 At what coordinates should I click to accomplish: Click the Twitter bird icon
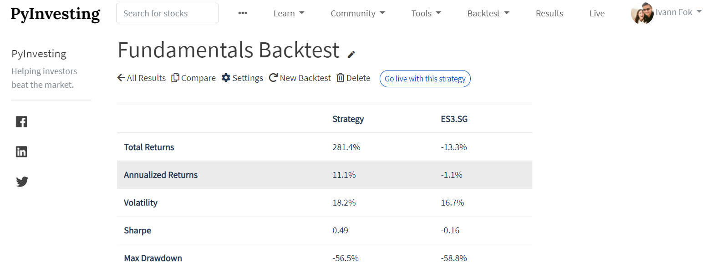point(22,181)
